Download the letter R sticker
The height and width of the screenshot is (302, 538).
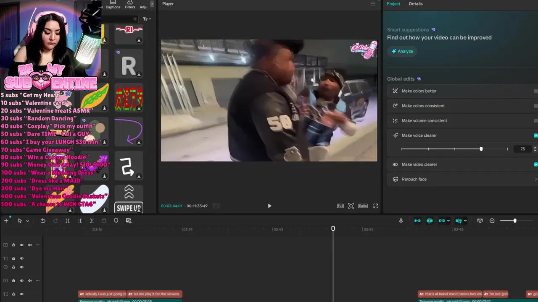[x=139, y=74]
